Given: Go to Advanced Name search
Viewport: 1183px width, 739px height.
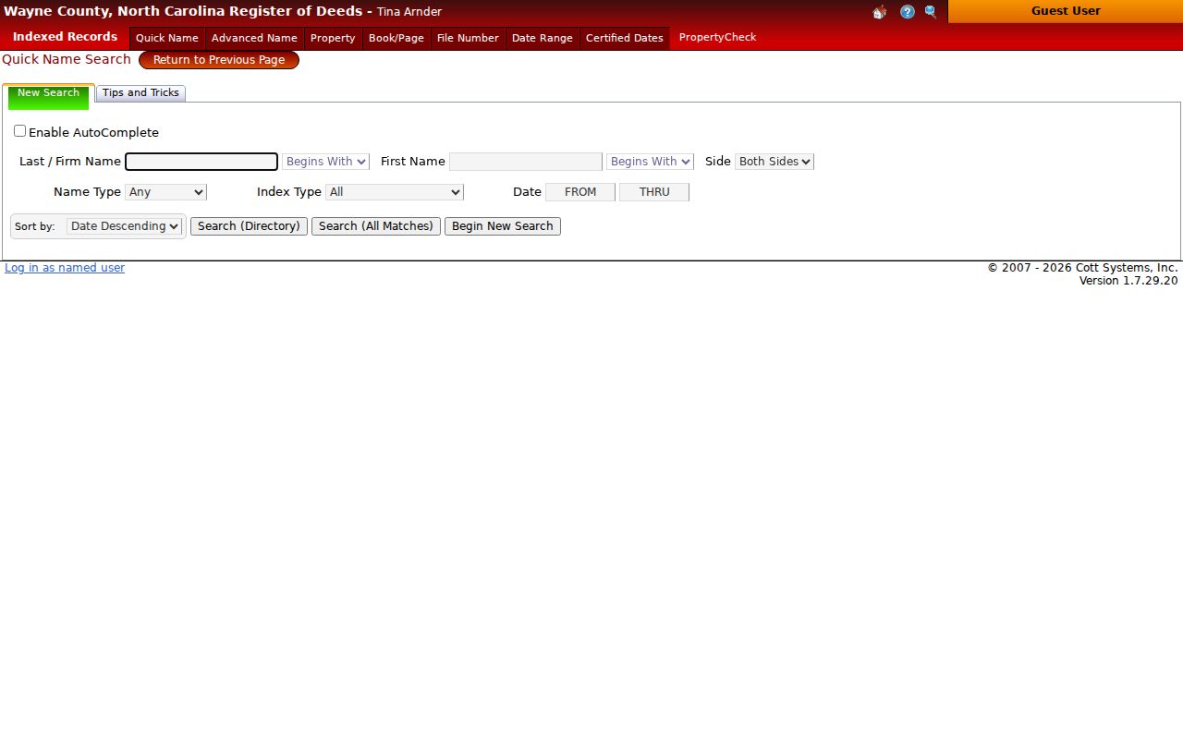Looking at the screenshot, I should [254, 38].
